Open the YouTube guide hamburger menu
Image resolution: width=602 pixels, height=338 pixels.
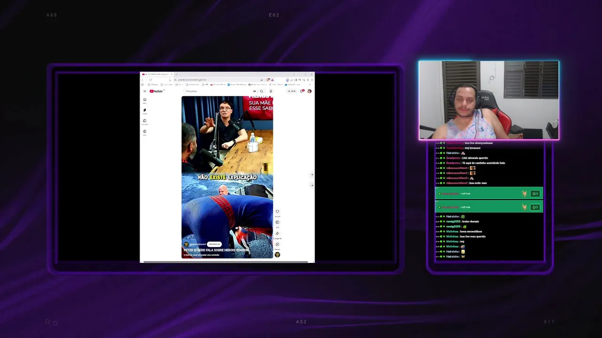(x=145, y=91)
